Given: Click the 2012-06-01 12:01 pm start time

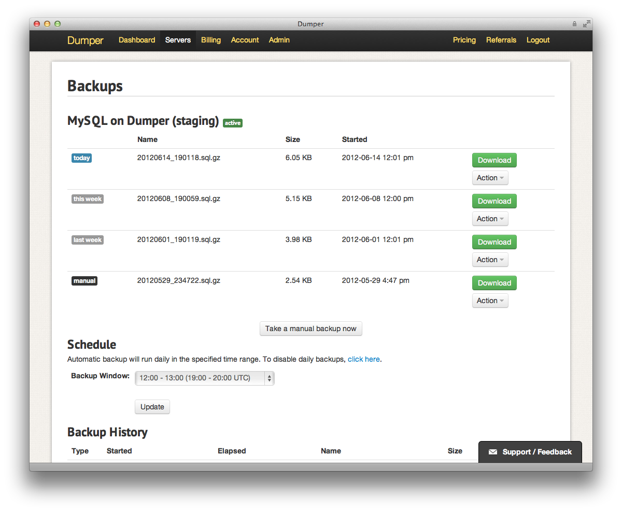Looking at the screenshot, I should click(378, 239).
